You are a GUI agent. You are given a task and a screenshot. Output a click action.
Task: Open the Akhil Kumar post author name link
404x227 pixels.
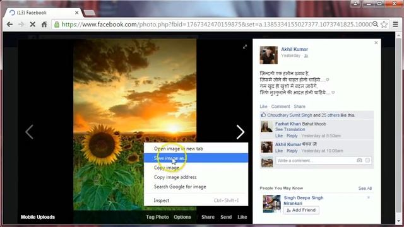294,49
